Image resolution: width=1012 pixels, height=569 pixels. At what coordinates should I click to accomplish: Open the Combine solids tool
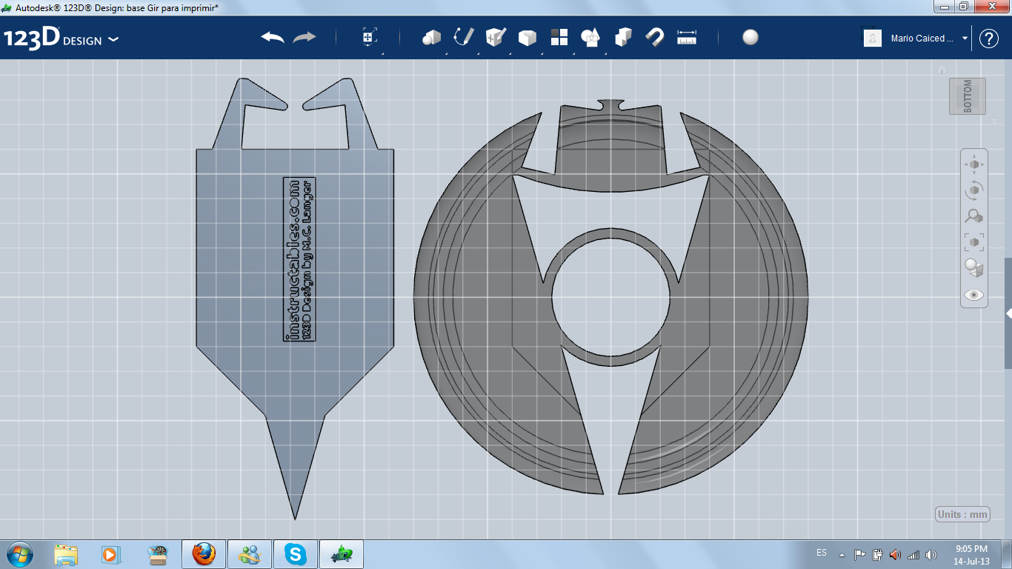point(623,37)
